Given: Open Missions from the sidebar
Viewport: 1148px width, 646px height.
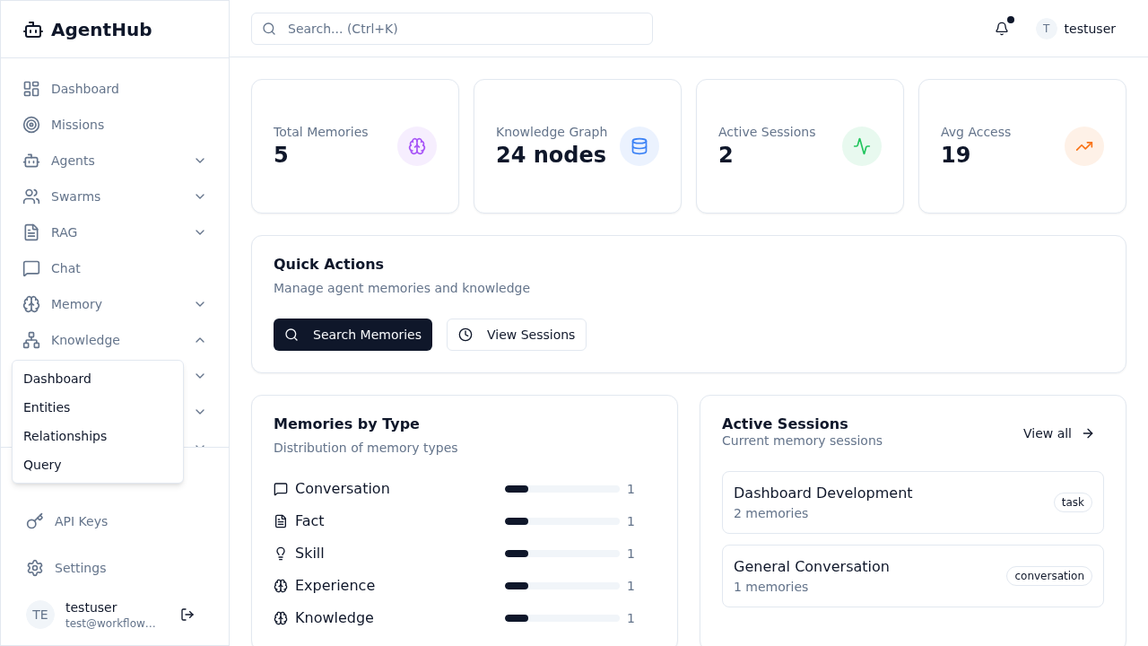Looking at the screenshot, I should (x=77, y=125).
